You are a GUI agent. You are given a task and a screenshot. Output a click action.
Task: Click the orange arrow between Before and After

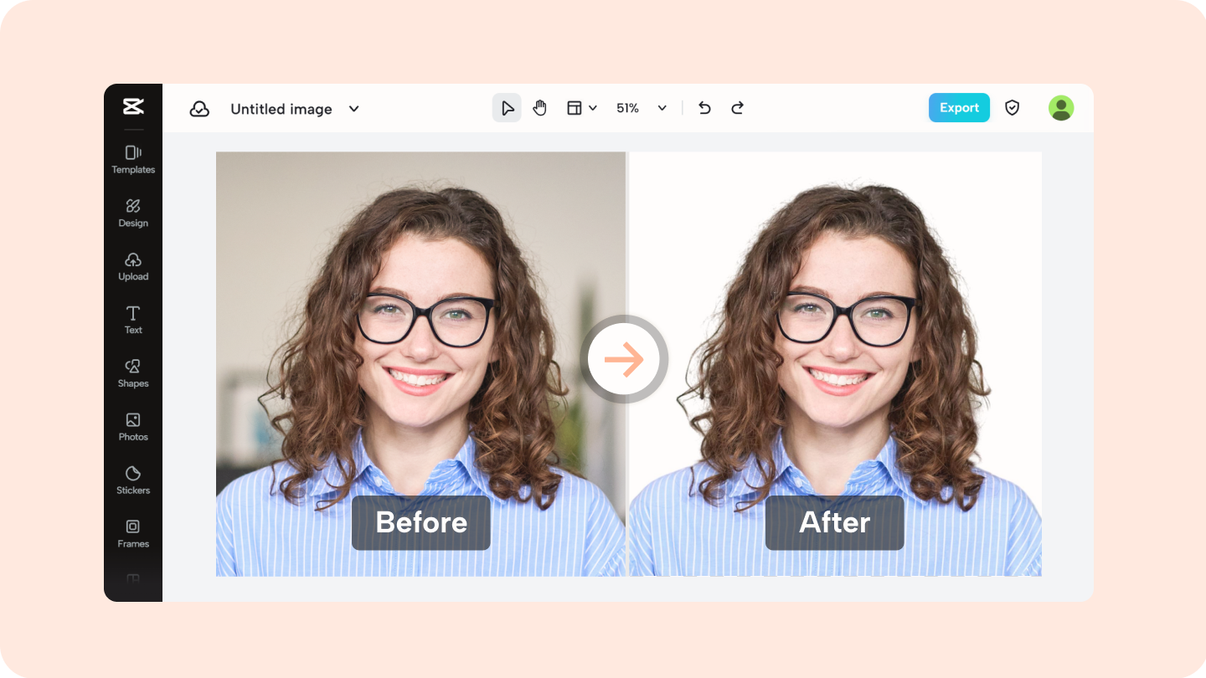tap(625, 359)
